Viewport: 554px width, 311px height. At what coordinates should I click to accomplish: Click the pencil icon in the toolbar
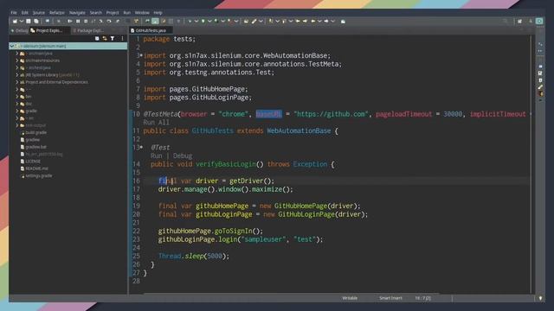pyautogui.click(x=254, y=21)
